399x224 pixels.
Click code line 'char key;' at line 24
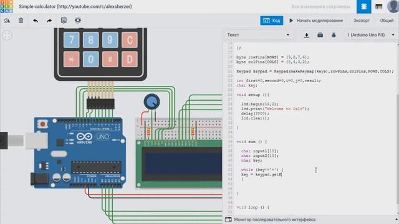[247, 85]
